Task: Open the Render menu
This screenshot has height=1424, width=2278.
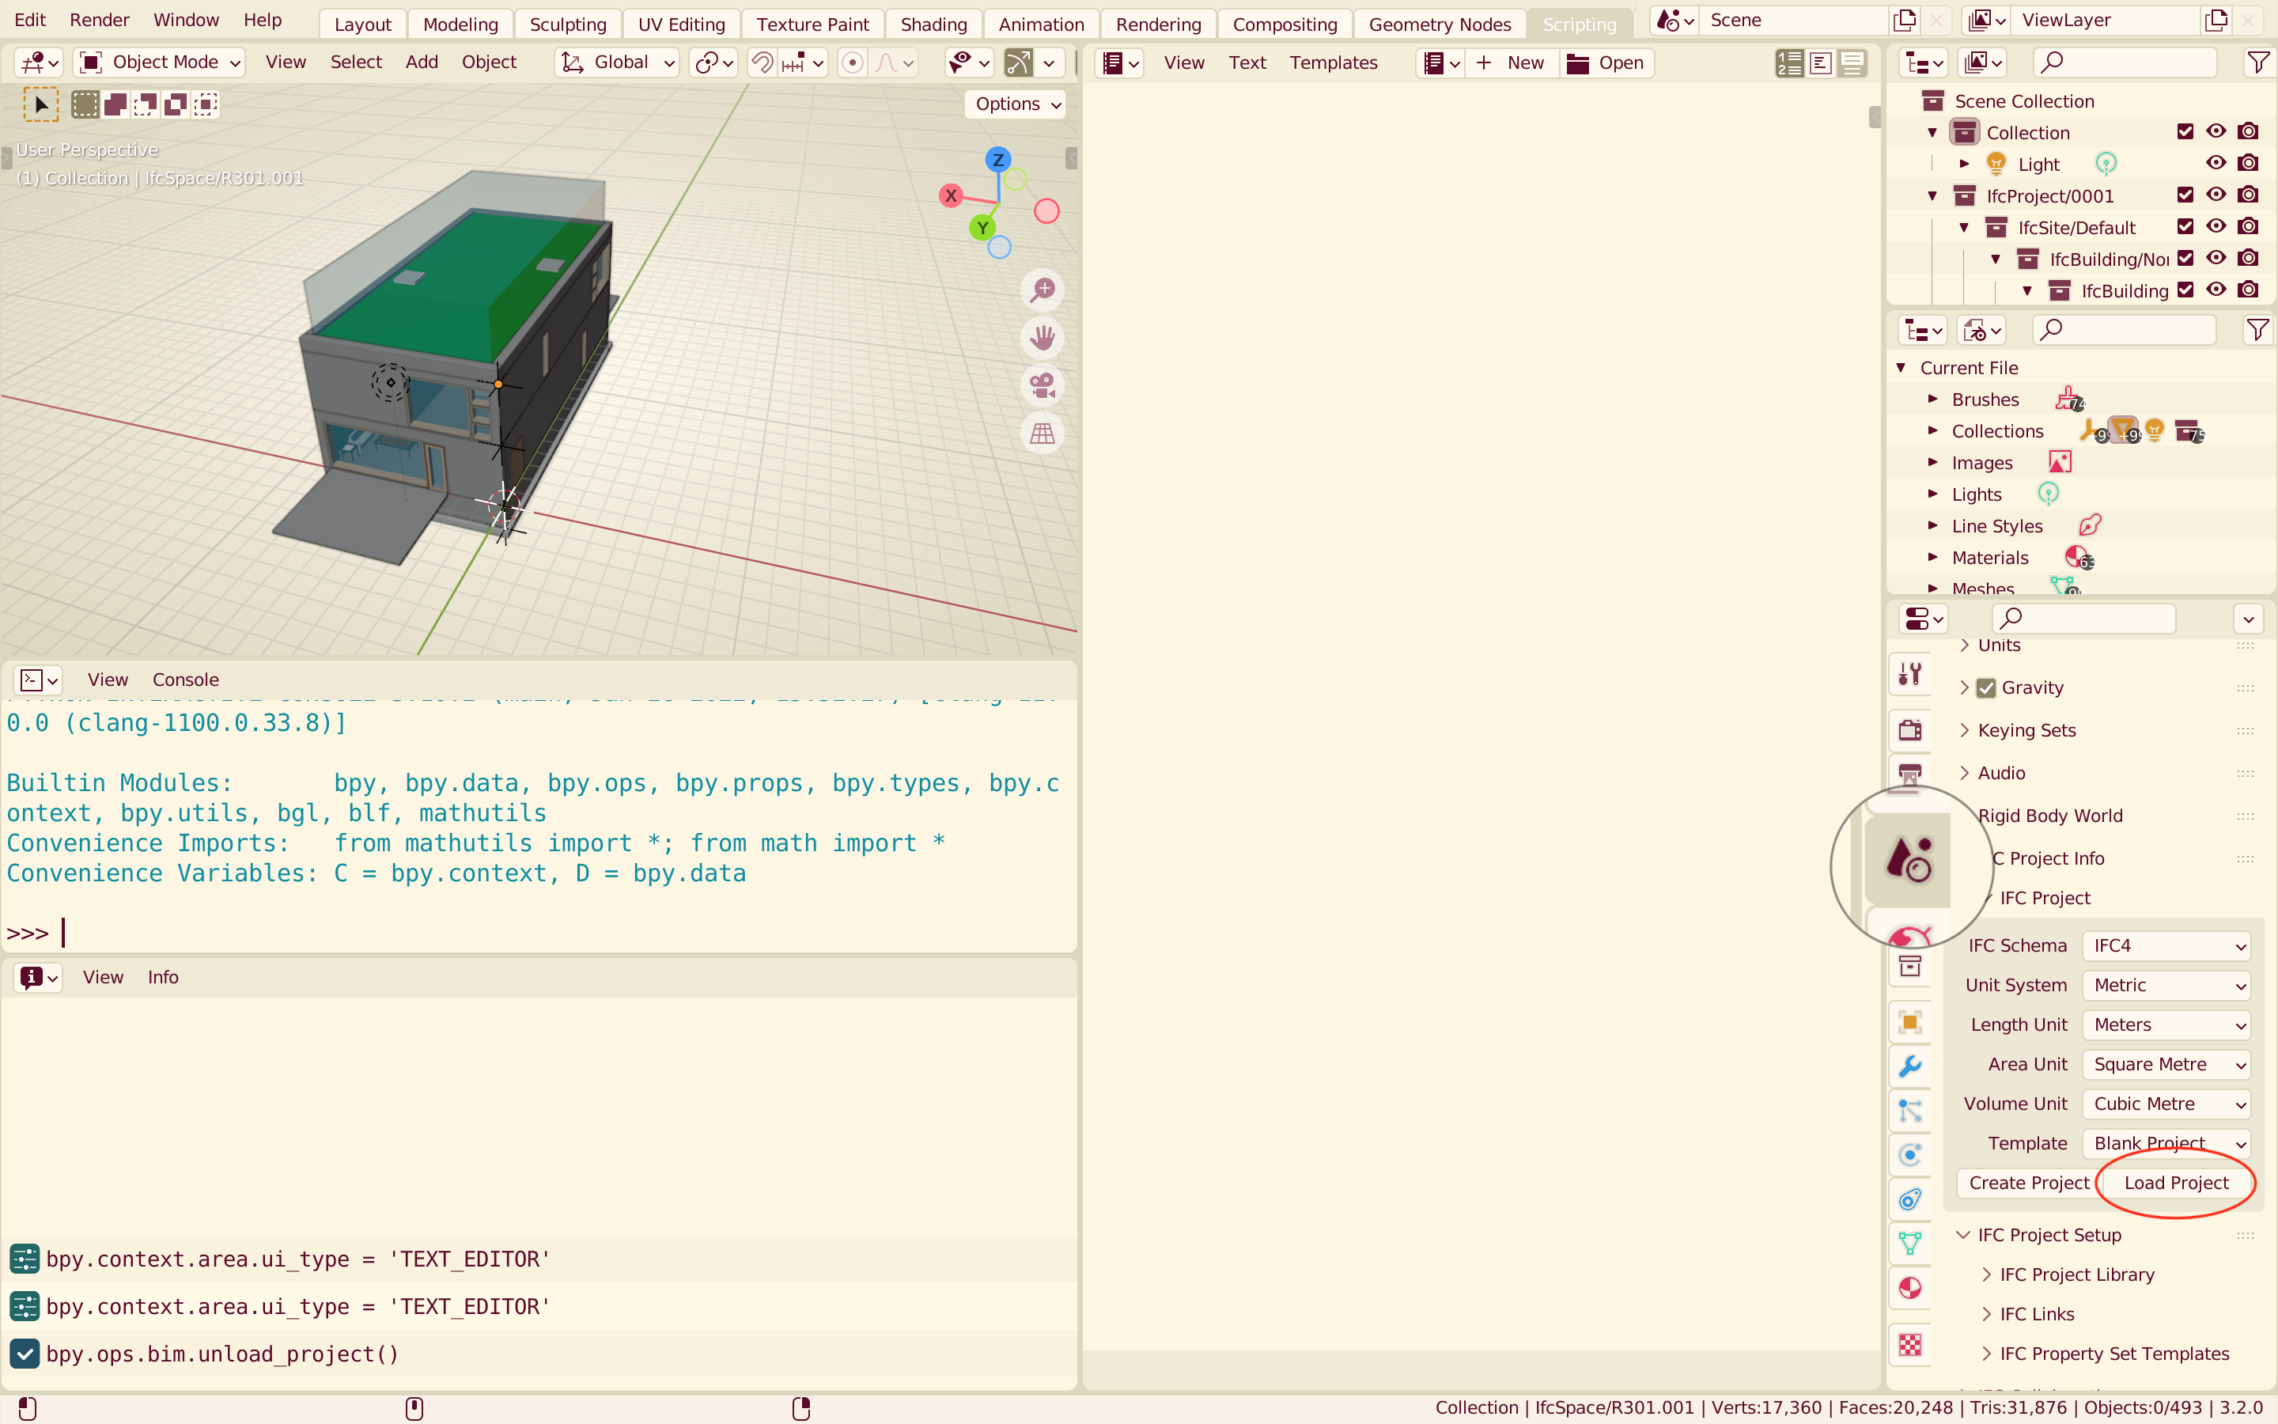Action: [100, 21]
